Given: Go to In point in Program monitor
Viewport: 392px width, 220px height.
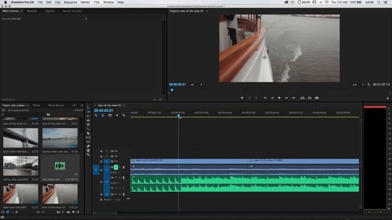Looking at the screenshot, I should 265,98.
